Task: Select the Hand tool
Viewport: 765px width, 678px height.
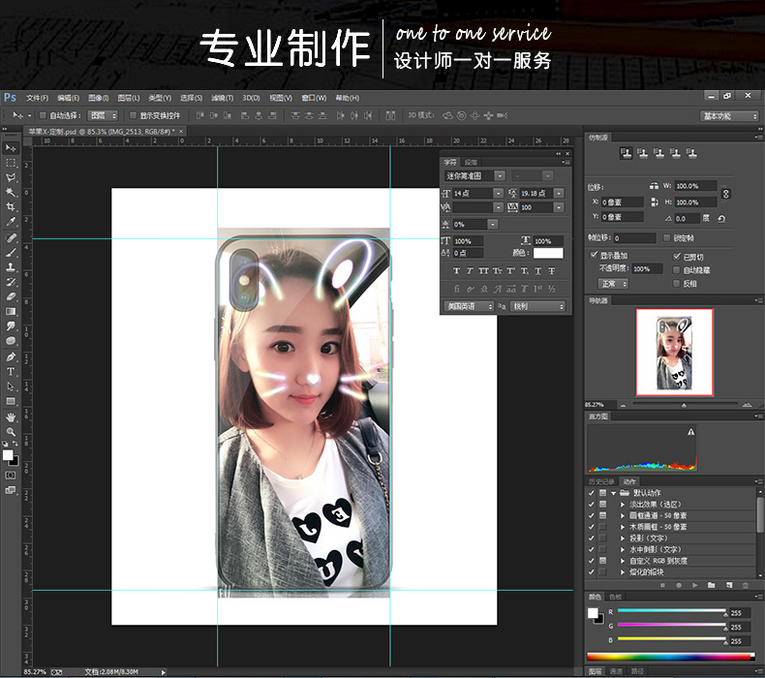Action: [12, 416]
